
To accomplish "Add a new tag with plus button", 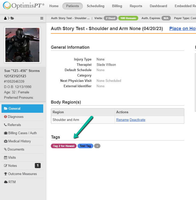I will pyautogui.click(x=97, y=146).
